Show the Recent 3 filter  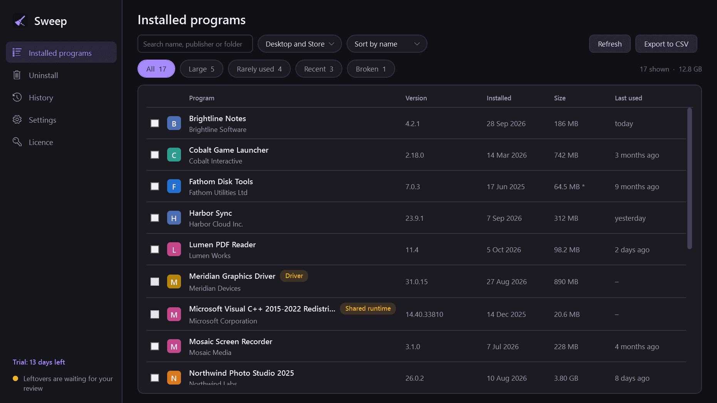click(x=319, y=69)
